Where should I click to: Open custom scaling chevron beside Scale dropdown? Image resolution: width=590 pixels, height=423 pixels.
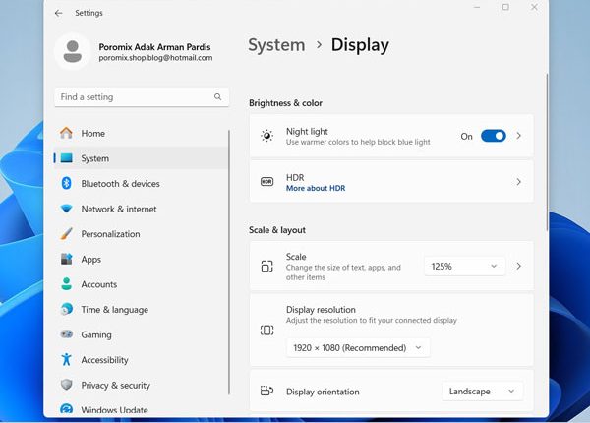[x=519, y=266]
